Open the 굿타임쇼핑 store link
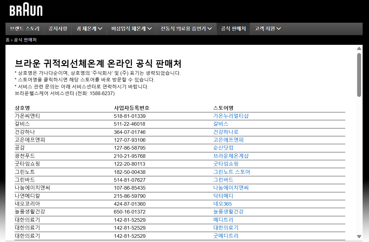369x242 pixels. click(226, 164)
